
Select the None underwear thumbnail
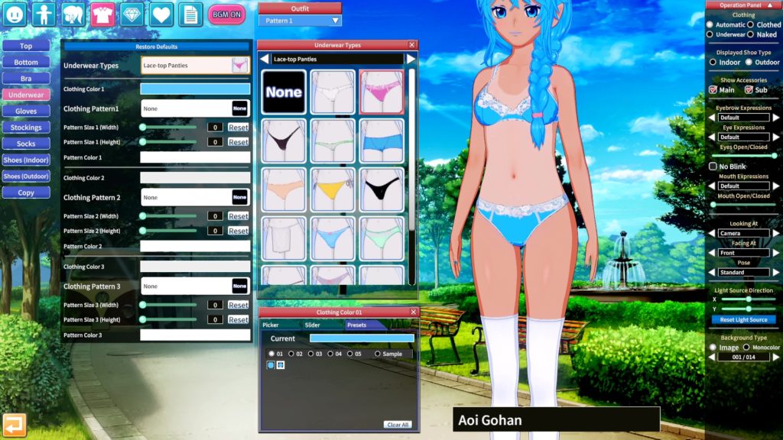tap(284, 92)
